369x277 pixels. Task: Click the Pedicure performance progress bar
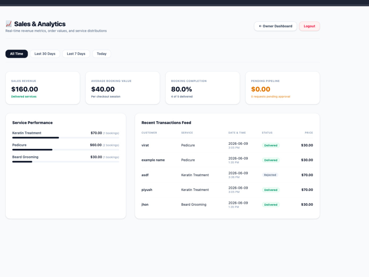(x=66, y=150)
